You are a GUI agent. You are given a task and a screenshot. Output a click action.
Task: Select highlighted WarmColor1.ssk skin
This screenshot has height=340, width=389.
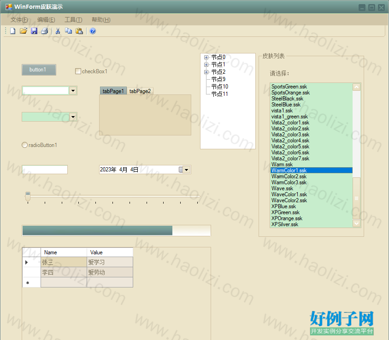click(x=312, y=170)
